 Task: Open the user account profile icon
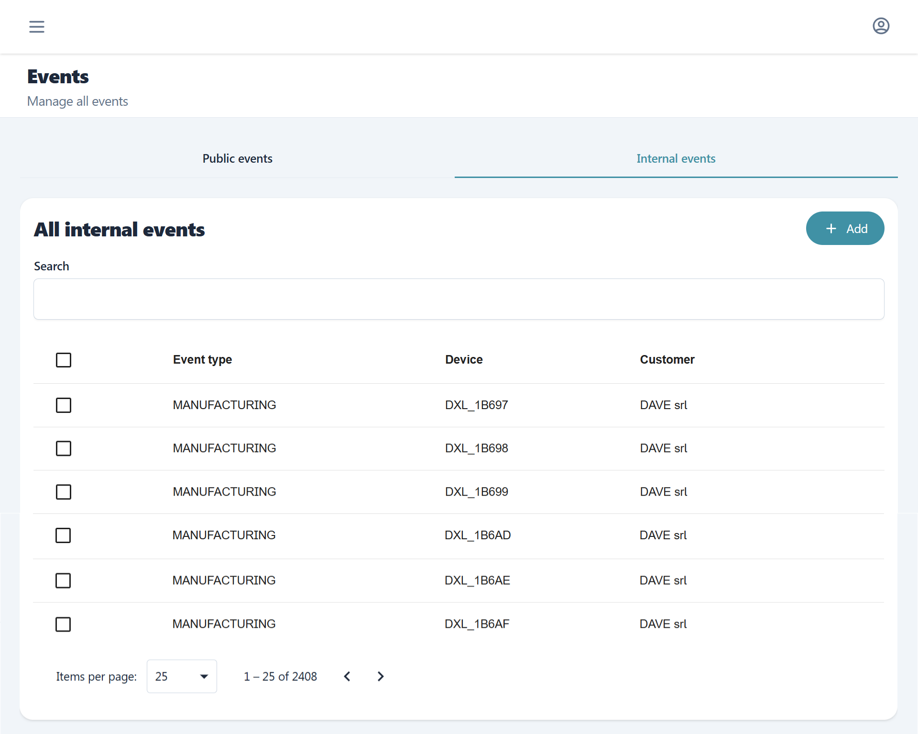881,26
